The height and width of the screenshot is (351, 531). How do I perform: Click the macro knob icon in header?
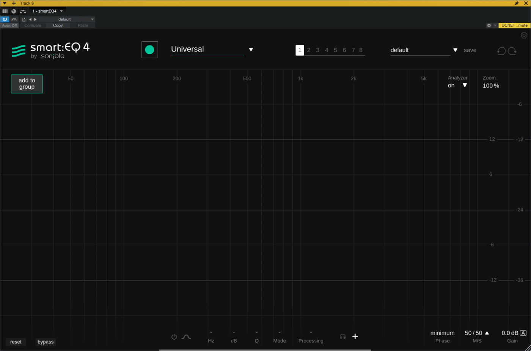[14, 11]
